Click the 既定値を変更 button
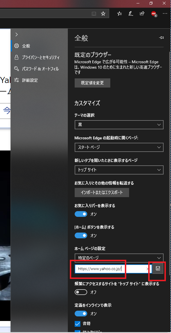Image resolution: width=171 pixels, height=333 pixels. pos(93,83)
